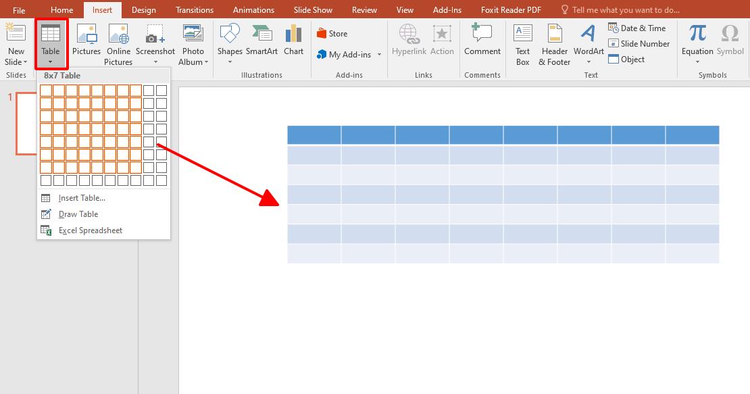Switch to the Design tab
This screenshot has width=750, height=394.
pyautogui.click(x=143, y=9)
